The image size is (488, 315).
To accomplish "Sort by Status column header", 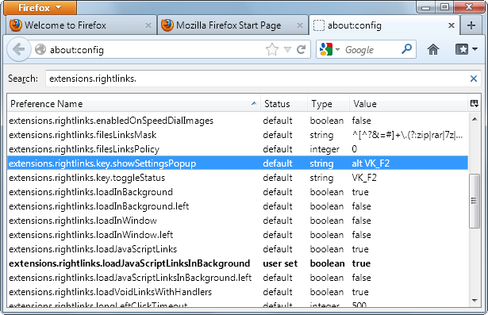I will [284, 104].
